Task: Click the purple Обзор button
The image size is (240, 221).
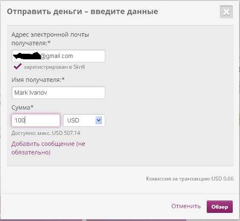Action: [x=220, y=206]
